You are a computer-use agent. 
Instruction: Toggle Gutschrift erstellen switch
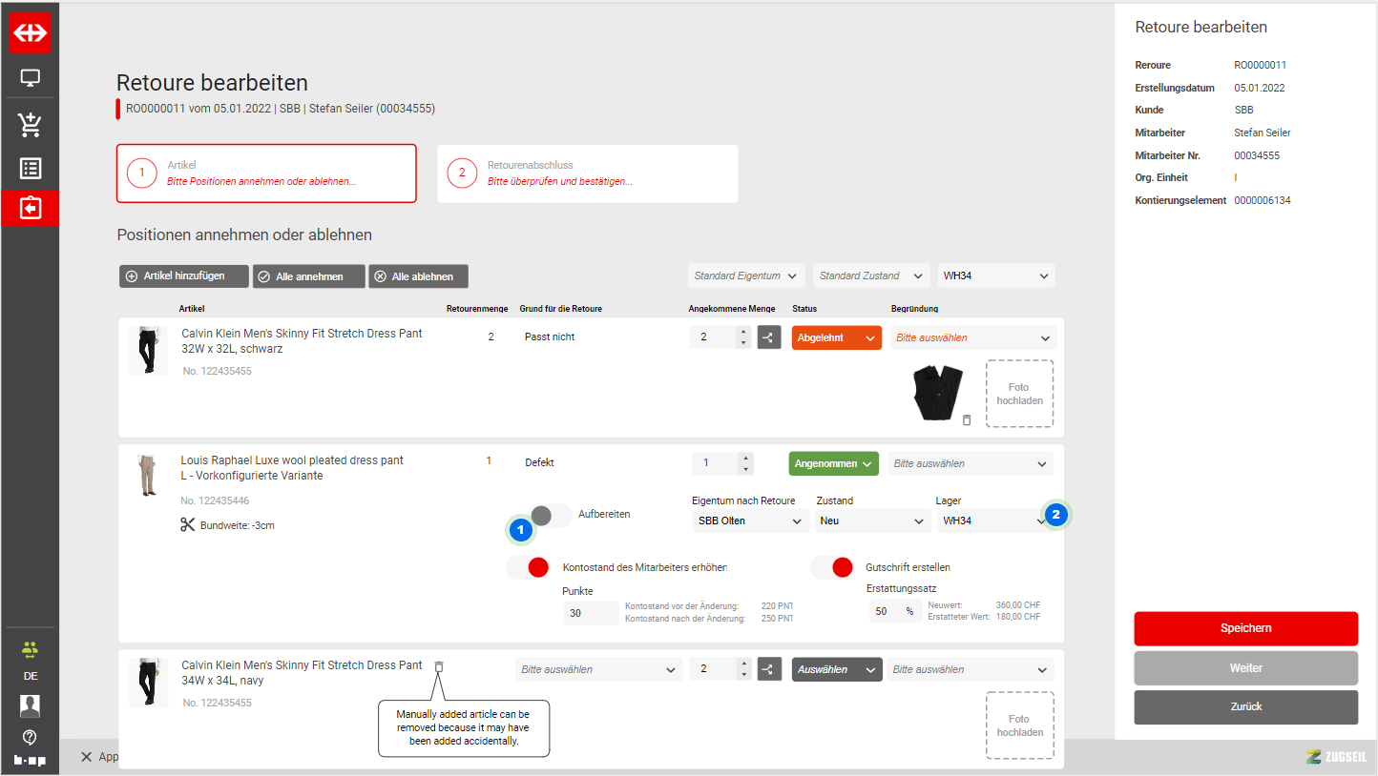coord(832,567)
